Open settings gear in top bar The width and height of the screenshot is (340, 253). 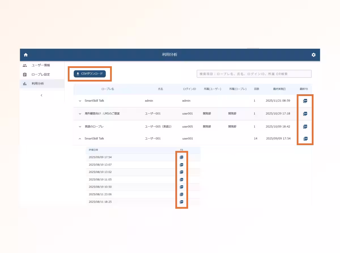point(313,55)
